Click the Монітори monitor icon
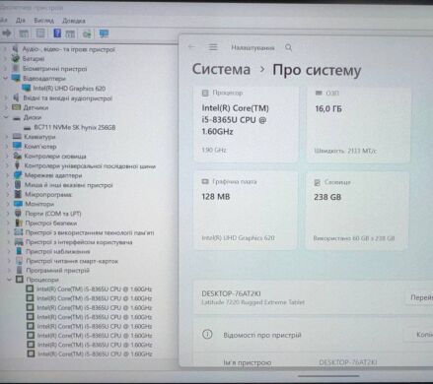The height and width of the screenshot is (384, 433). [x=18, y=204]
